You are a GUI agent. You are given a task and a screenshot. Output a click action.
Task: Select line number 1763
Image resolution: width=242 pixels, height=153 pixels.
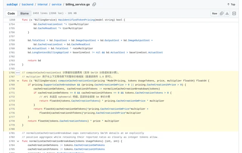pyautogui.click(x=12, y=60)
